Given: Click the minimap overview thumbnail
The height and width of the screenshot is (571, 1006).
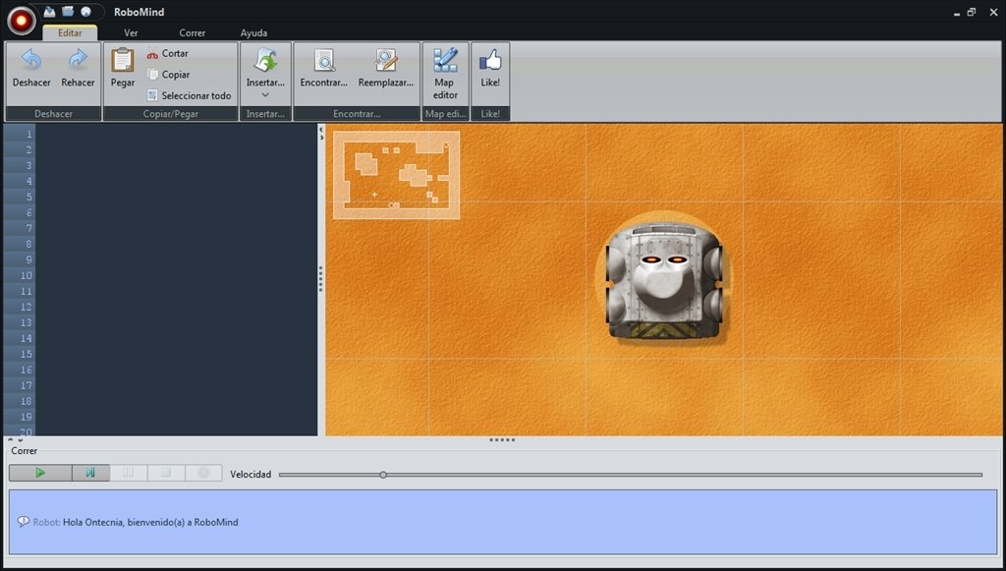Looking at the screenshot, I should [397, 175].
